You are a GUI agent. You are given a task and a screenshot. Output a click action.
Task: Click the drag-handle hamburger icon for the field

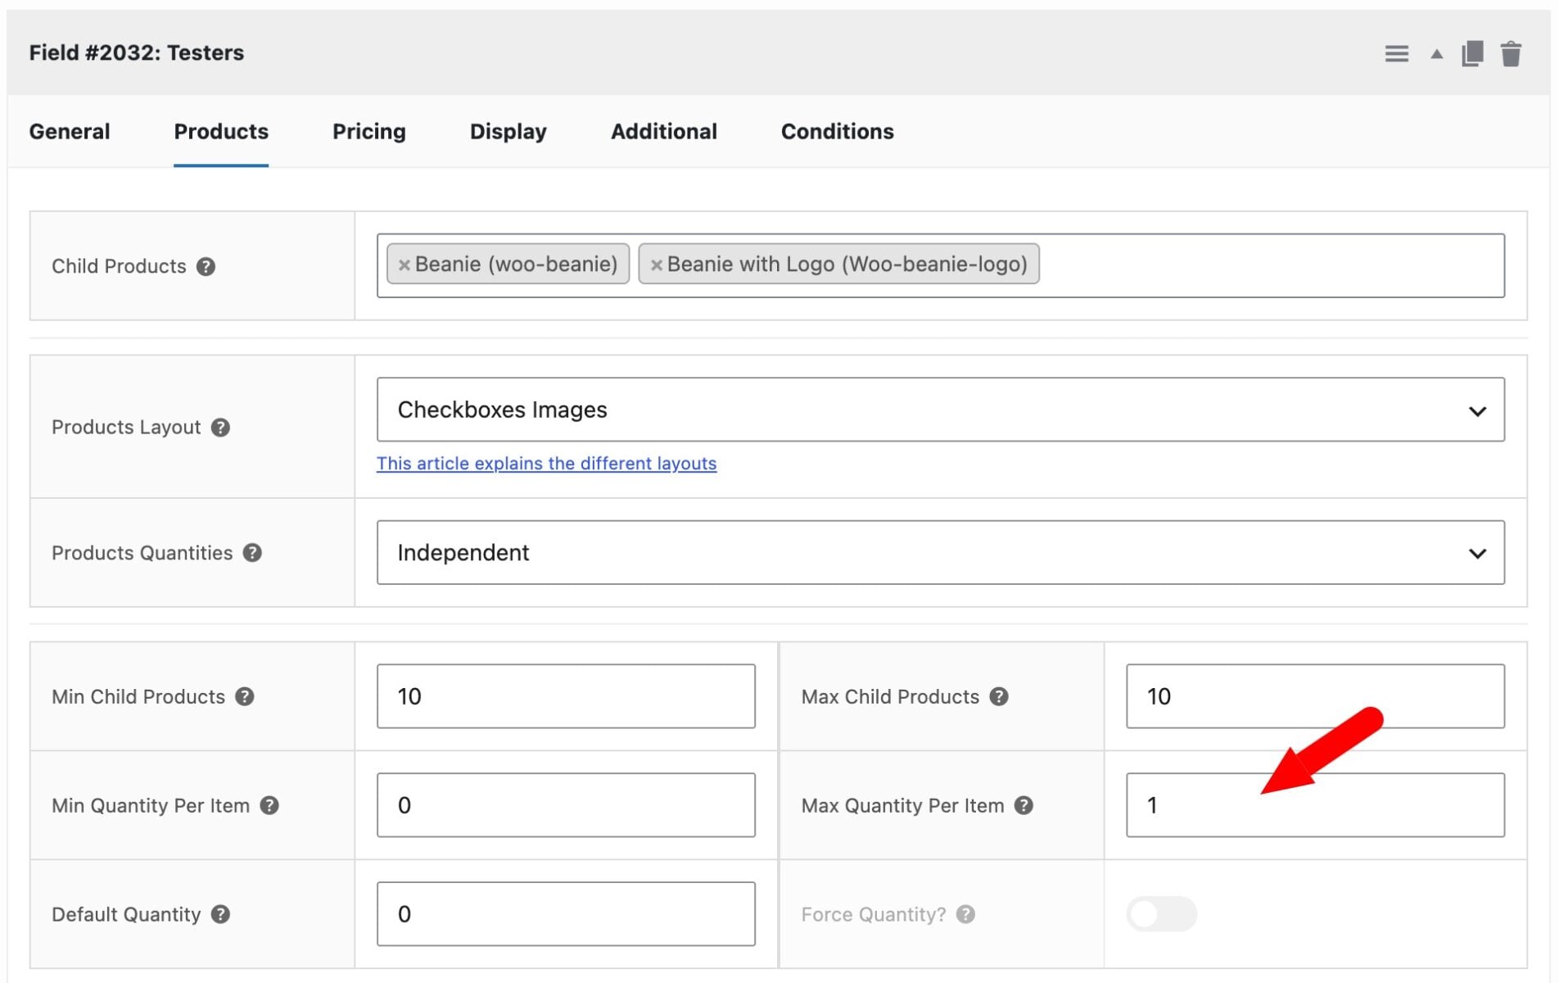[x=1397, y=54]
